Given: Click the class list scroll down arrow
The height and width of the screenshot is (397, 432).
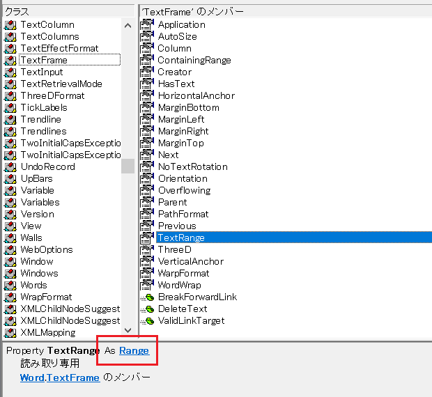Looking at the screenshot, I should [128, 330].
